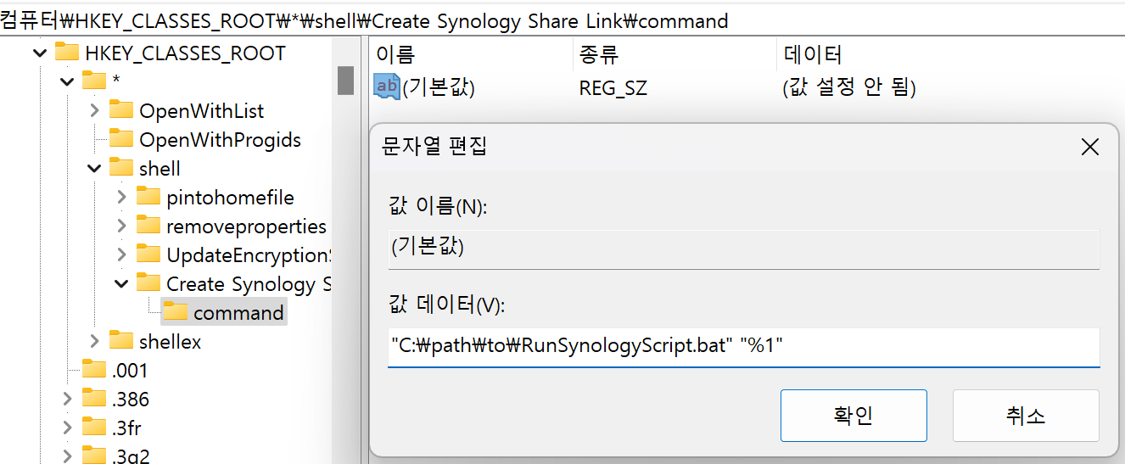Click the .386 key folder icon
This screenshot has width=1125, height=464.
[x=94, y=399]
